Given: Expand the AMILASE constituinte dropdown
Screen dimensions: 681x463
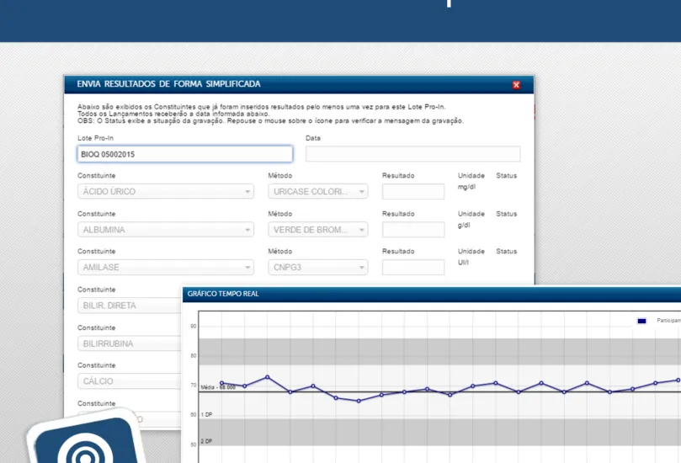Looking at the screenshot, I should (247, 268).
